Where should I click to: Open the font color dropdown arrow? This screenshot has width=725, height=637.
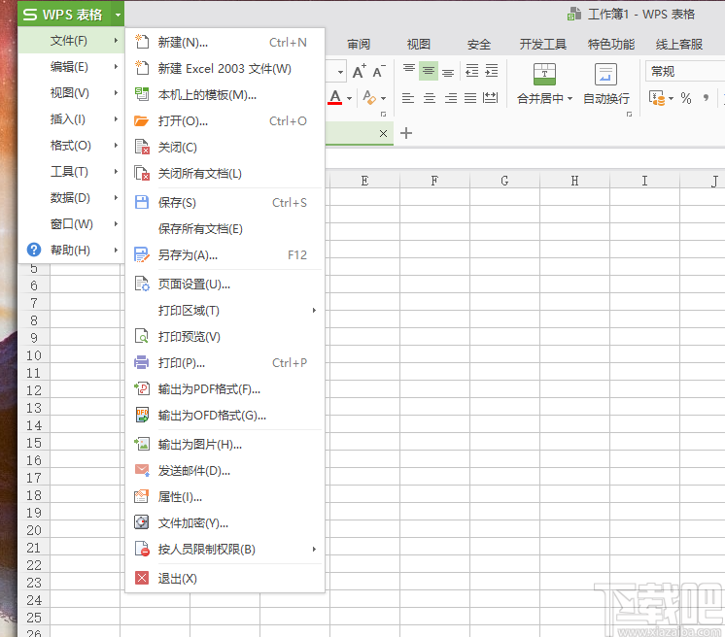click(349, 98)
